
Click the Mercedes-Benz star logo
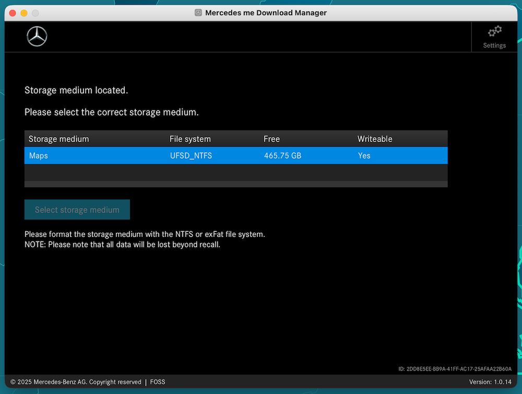tap(37, 37)
